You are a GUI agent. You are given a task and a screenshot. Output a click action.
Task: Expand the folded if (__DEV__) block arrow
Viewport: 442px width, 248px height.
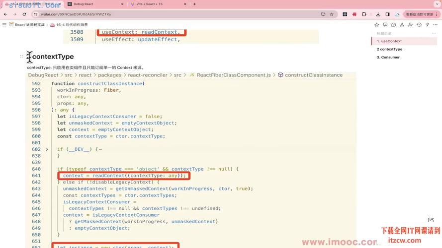click(x=47, y=149)
